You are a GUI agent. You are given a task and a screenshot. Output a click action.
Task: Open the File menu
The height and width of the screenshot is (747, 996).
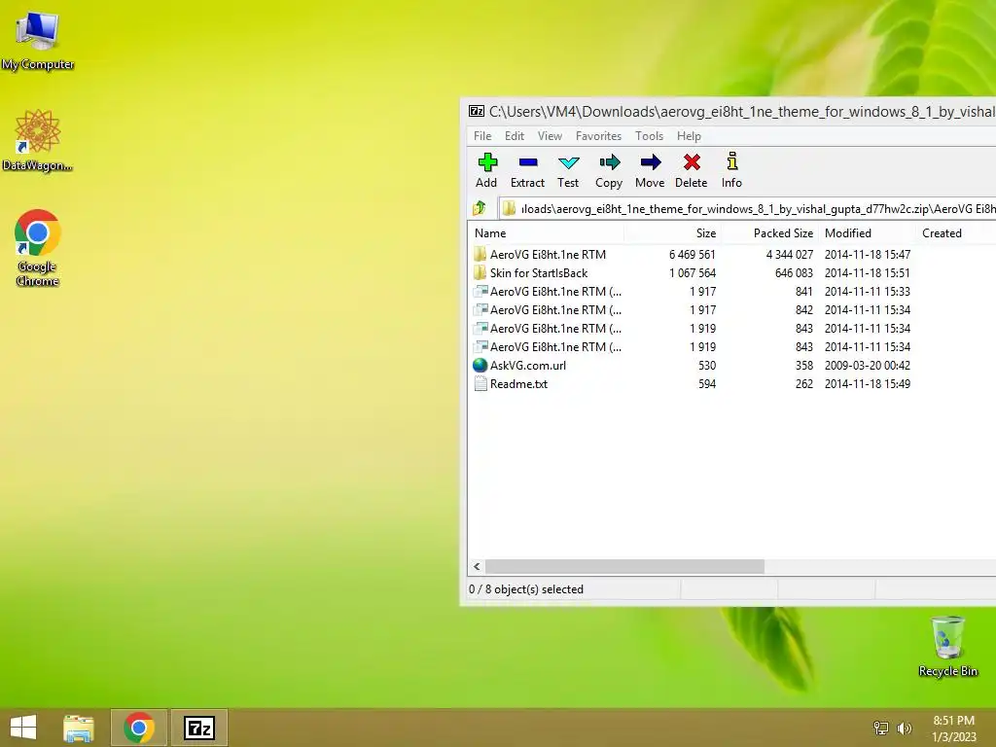point(482,136)
